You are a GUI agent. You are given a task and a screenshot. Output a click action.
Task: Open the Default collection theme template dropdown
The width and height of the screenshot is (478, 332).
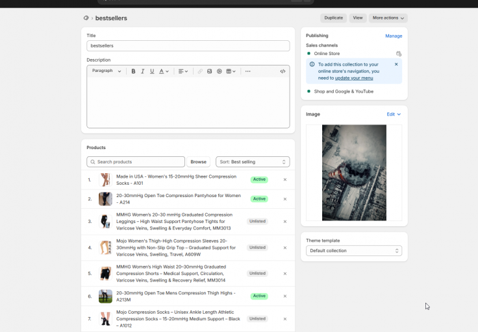(x=354, y=251)
